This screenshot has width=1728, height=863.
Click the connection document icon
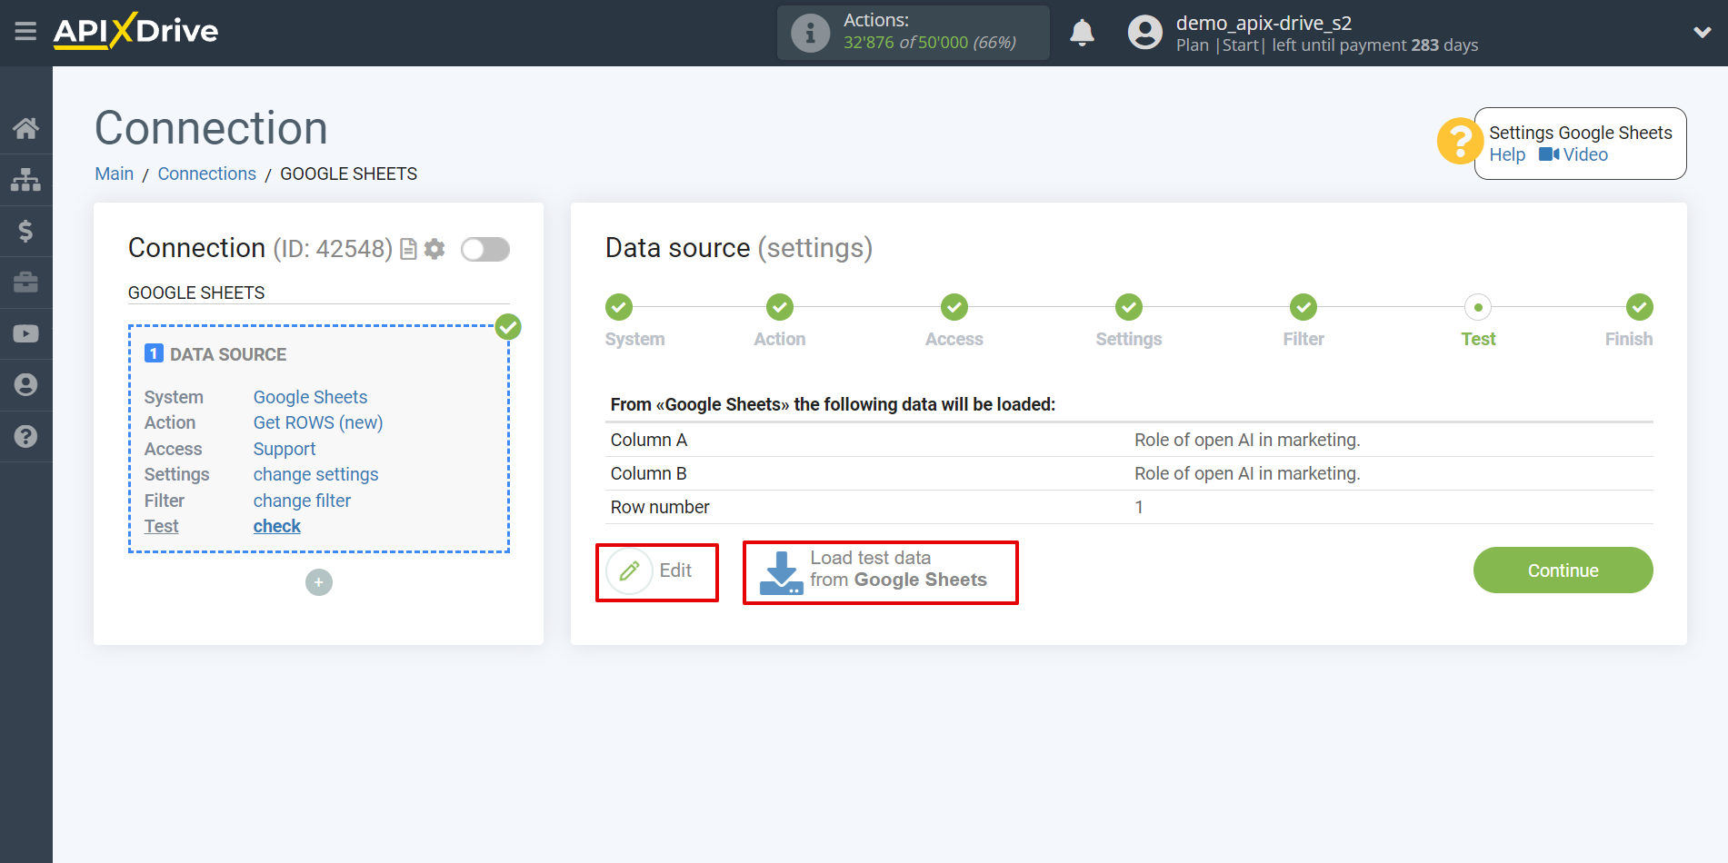(409, 249)
